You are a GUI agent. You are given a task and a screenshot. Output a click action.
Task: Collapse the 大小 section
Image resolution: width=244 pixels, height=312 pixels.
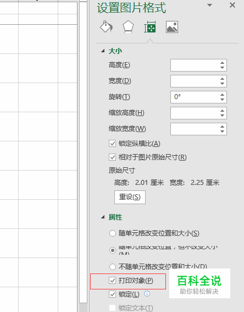click(103, 51)
